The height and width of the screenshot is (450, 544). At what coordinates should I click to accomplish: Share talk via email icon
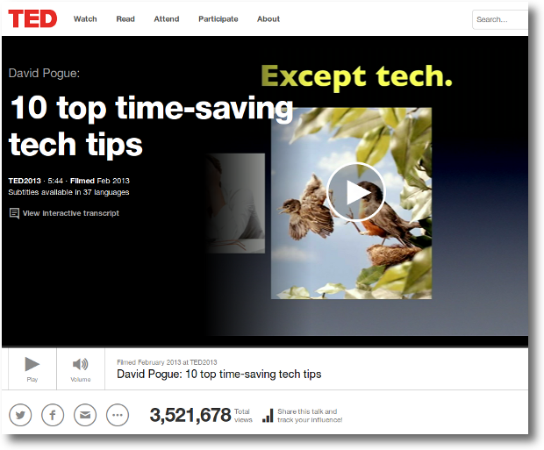point(85,415)
